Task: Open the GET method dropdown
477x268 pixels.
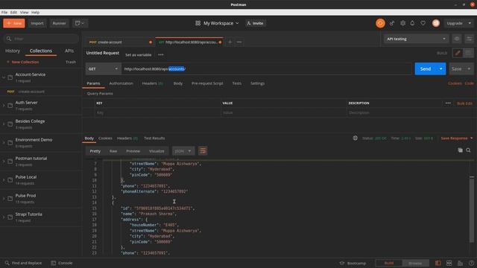Action: 103,69
